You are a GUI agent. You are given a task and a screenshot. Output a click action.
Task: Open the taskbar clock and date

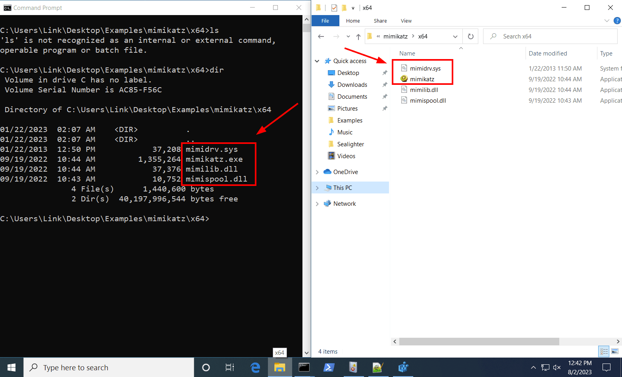[x=580, y=367]
